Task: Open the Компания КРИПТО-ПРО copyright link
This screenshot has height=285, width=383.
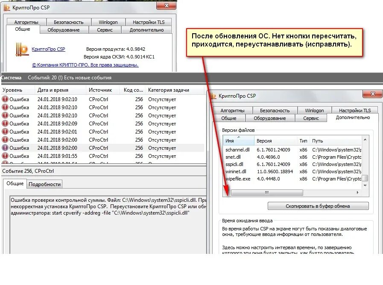Action: click(x=85, y=65)
